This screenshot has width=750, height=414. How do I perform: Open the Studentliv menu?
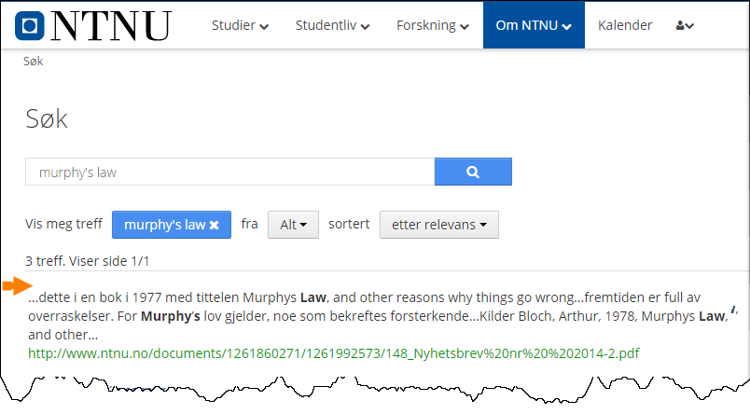point(332,25)
